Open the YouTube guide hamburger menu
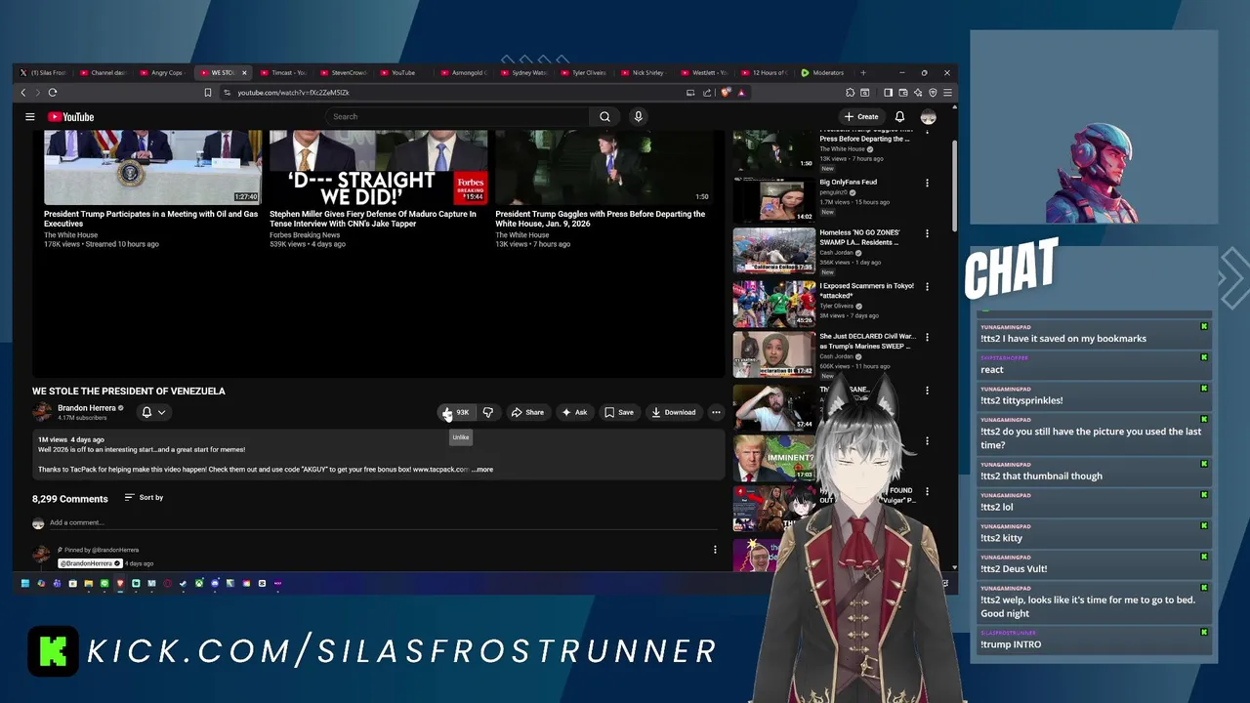The height and width of the screenshot is (703, 1250). 30,117
